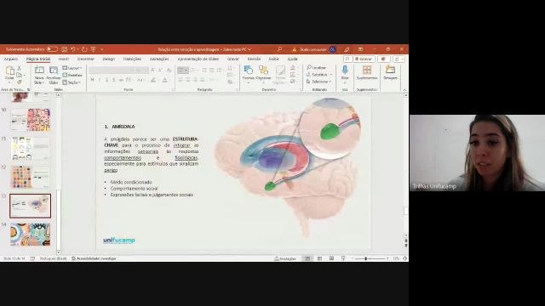Click the Novo Slide icon
The image size is (545, 306).
(x=39, y=71)
